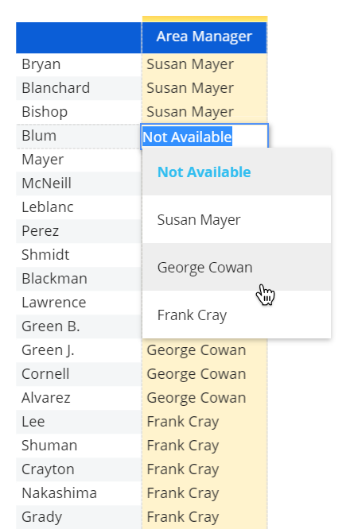Click Frank Cray cell beside Grady
The width and height of the screenshot is (354, 529).
pyautogui.click(x=204, y=517)
